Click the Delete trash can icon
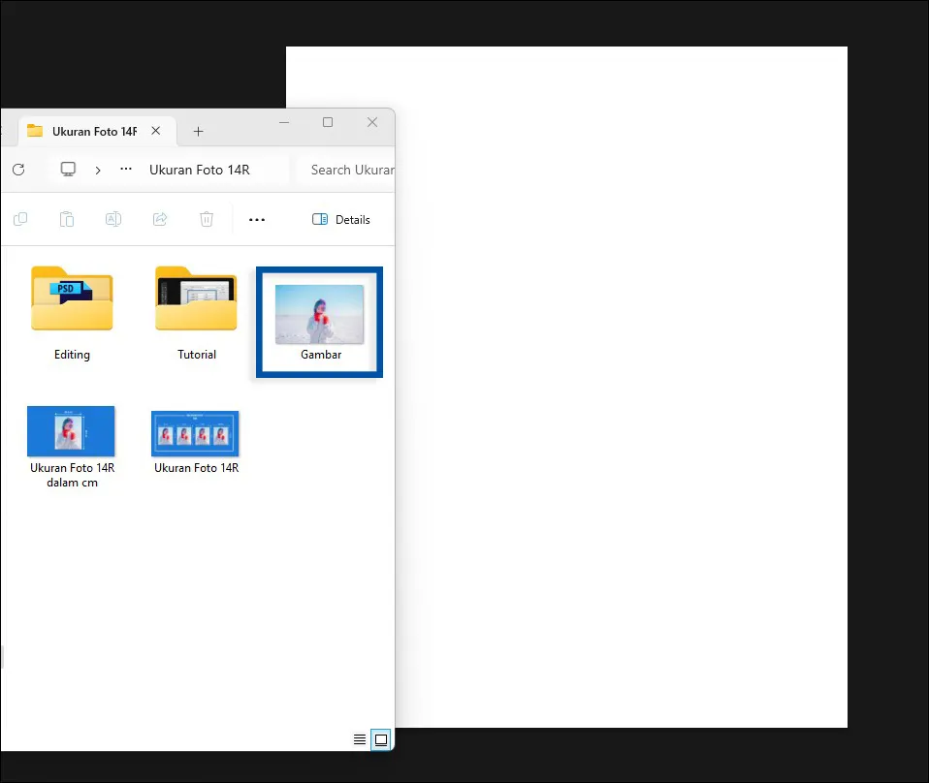Viewport: 929px width, 783px height. [207, 220]
